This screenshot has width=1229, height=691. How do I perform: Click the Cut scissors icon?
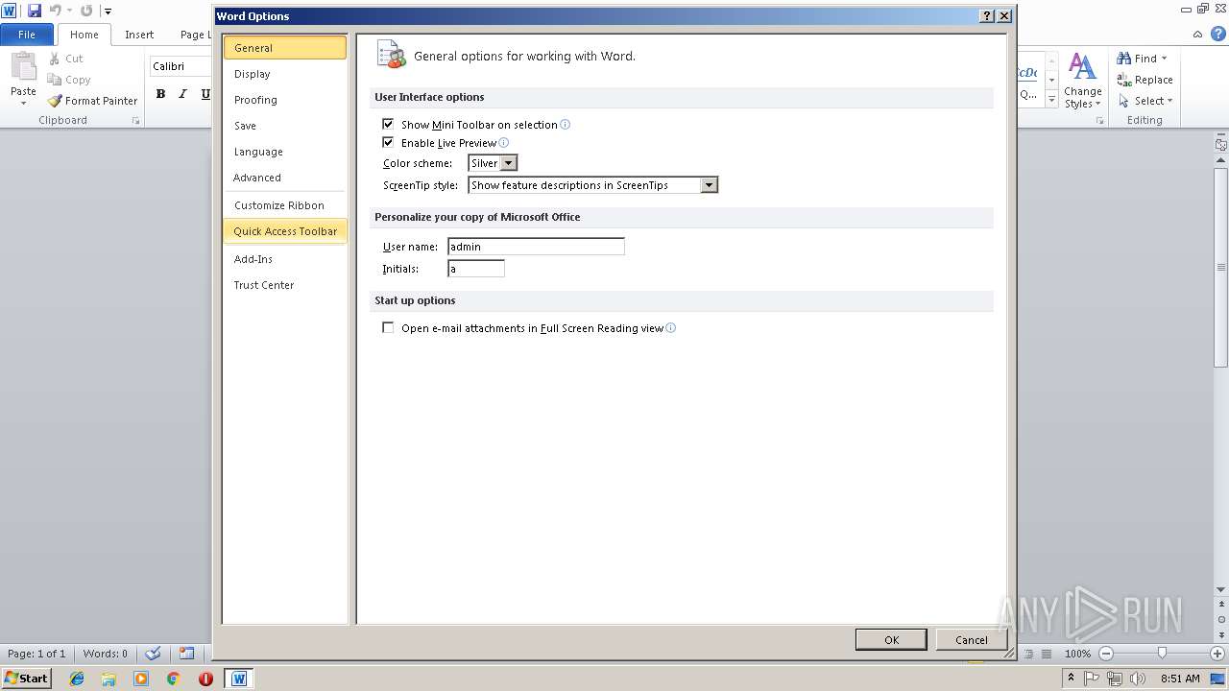click(x=55, y=59)
